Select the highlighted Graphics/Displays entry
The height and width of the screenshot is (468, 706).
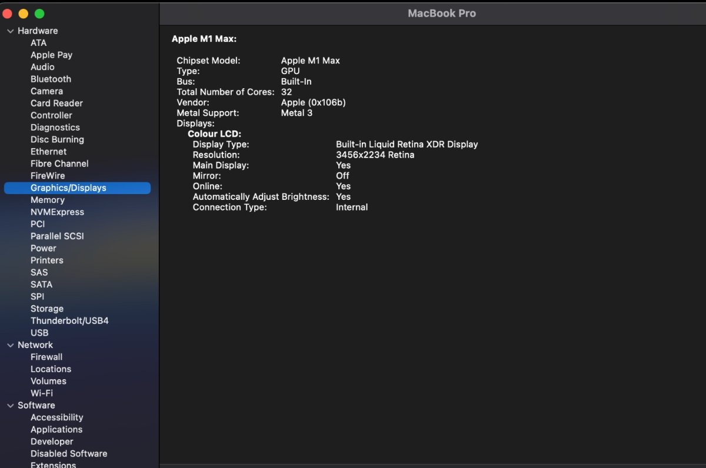coord(77,188)
